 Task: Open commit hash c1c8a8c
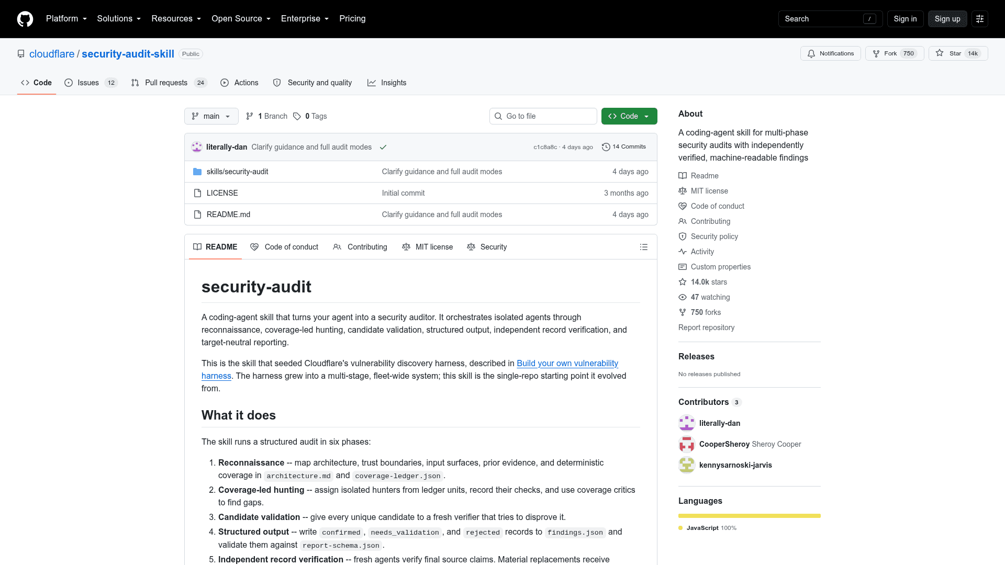click(545, 147)
